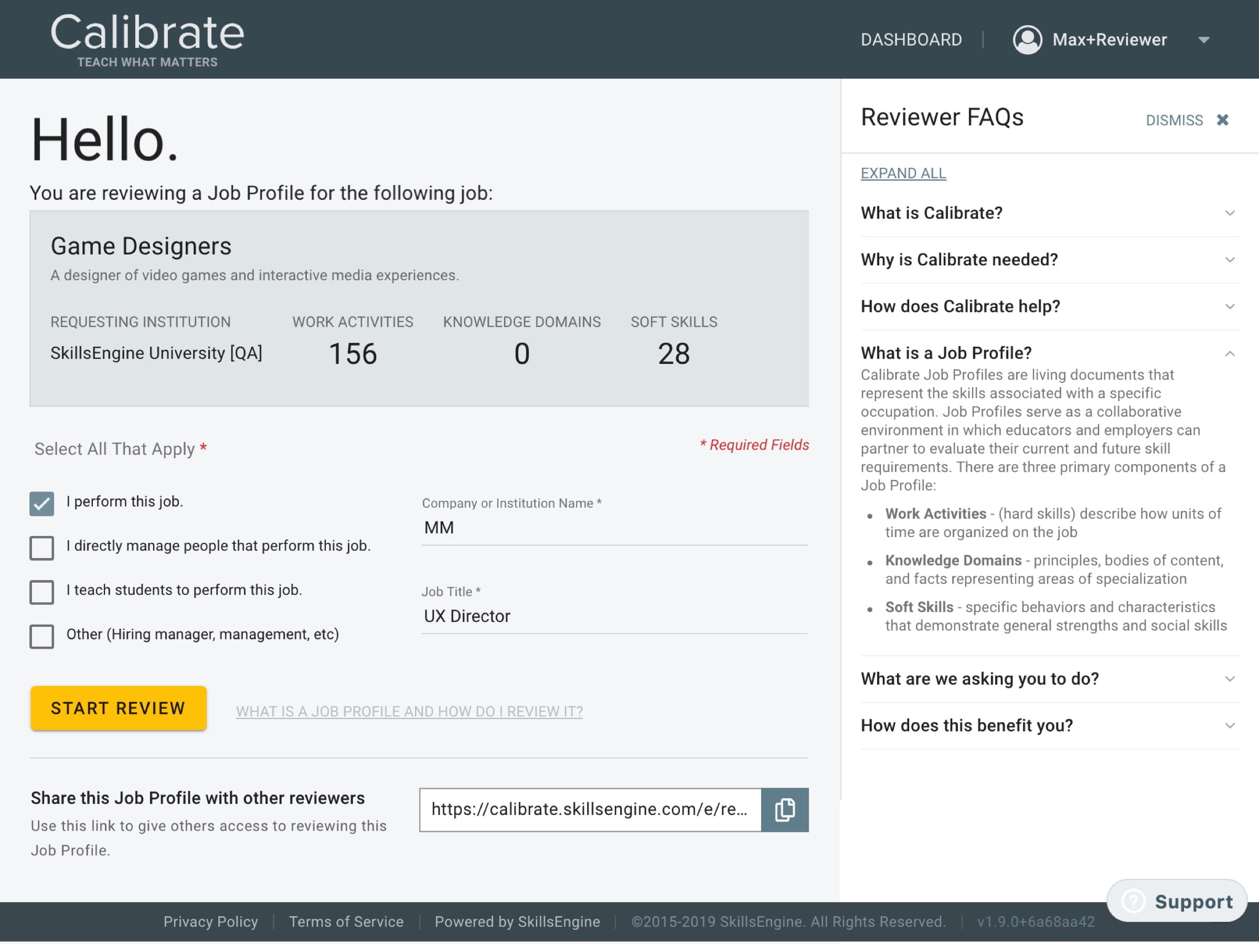Open Terms of Service footer link
The width and height of the screenshot is (1259, 944).
(x=346, y=921)
